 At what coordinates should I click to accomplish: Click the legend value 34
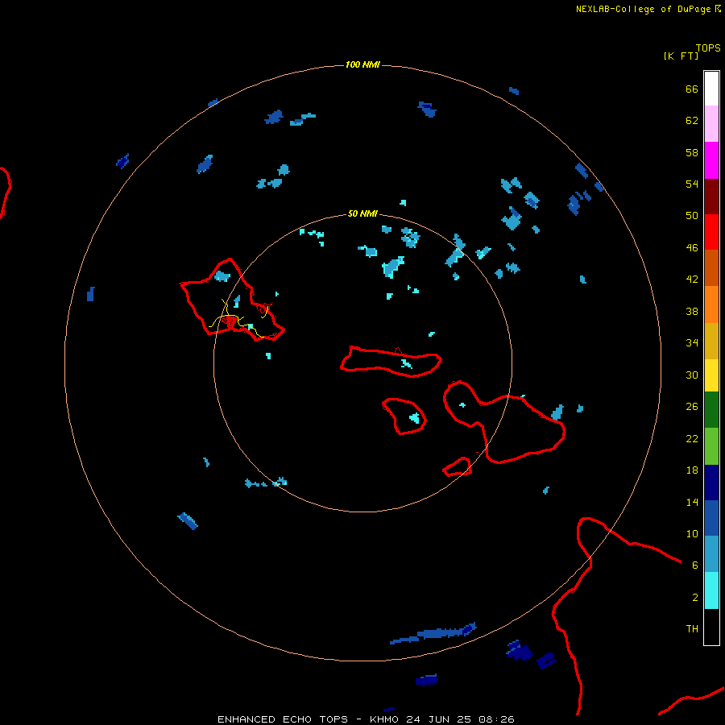692,343
